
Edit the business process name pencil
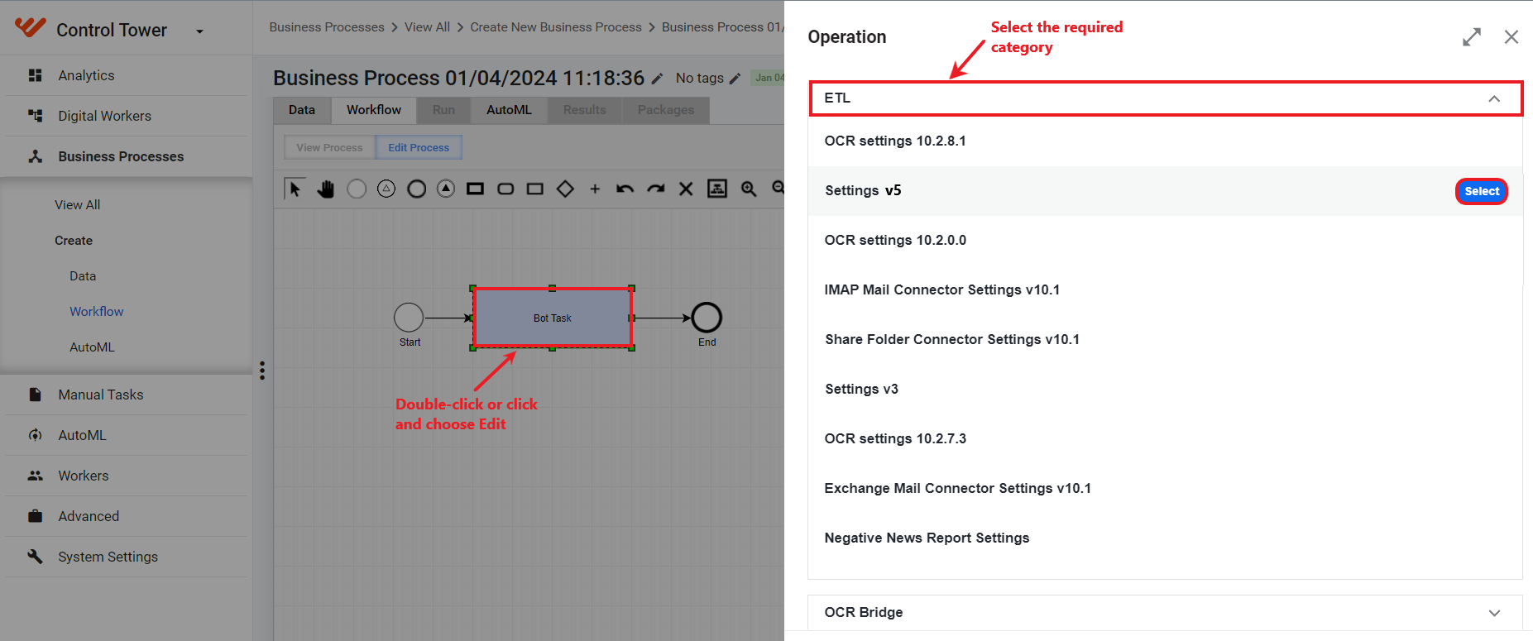point(657,79)
